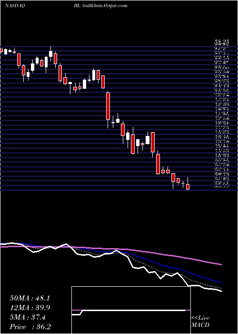This screenshot has width=238, height=334.
Task: Click the <<Live MACD label
Action: [x=200, y=322]
